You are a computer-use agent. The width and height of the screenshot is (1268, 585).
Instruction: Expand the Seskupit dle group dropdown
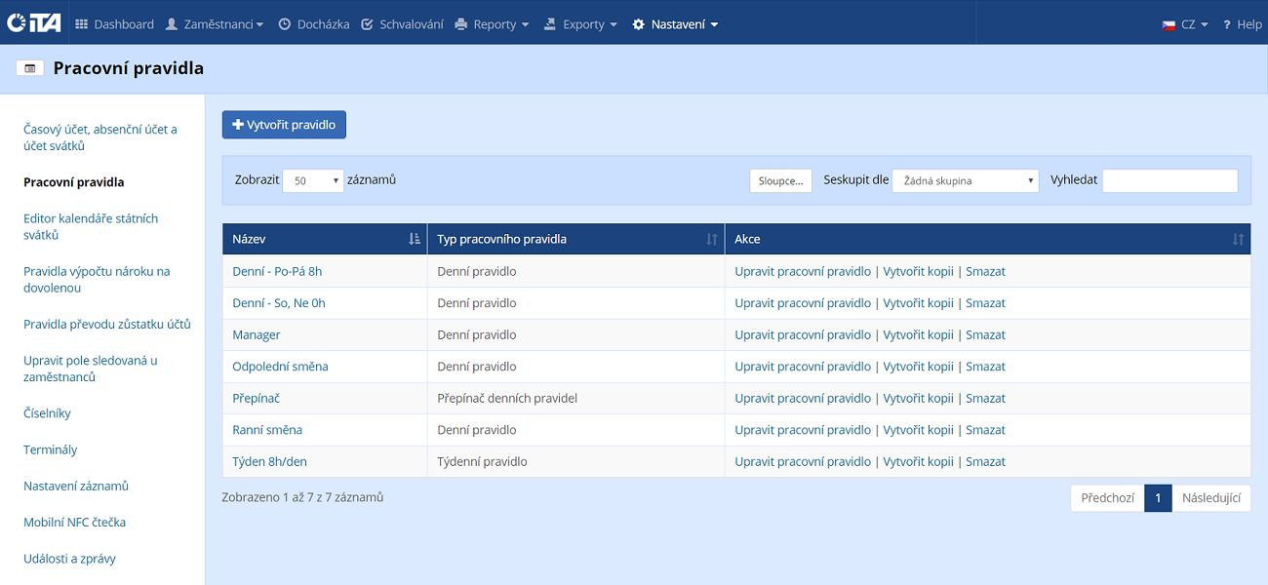pos(965,180)
